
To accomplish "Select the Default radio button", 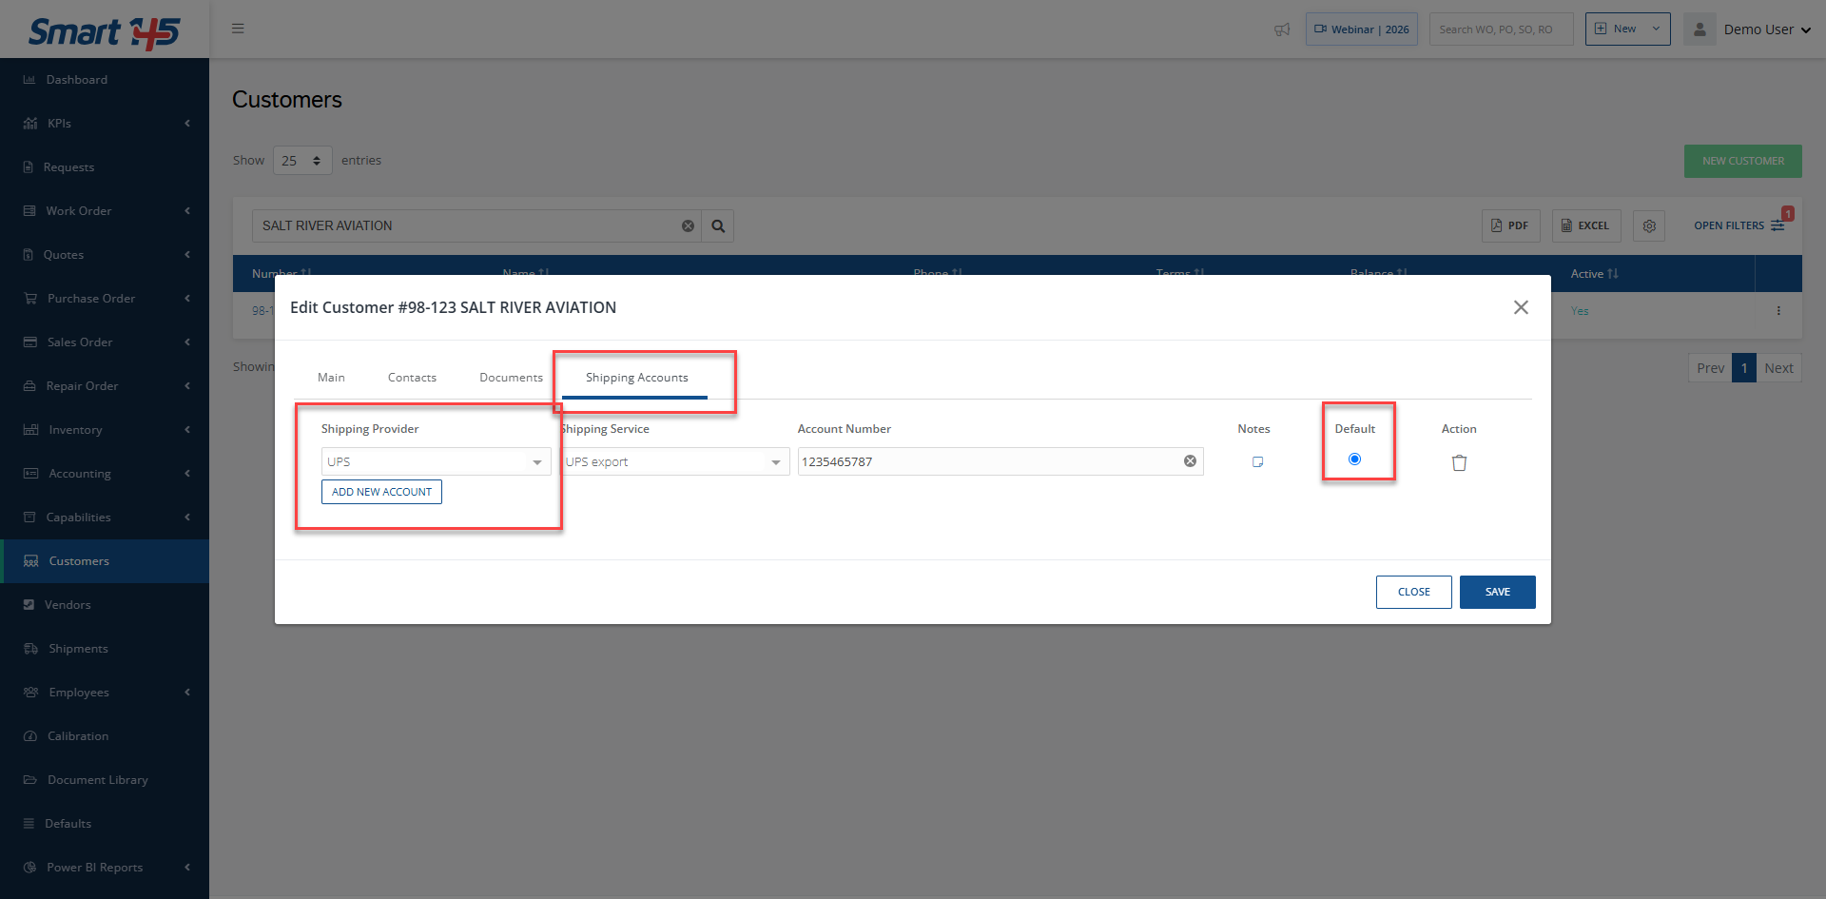I will click(x=1354, y=459).
